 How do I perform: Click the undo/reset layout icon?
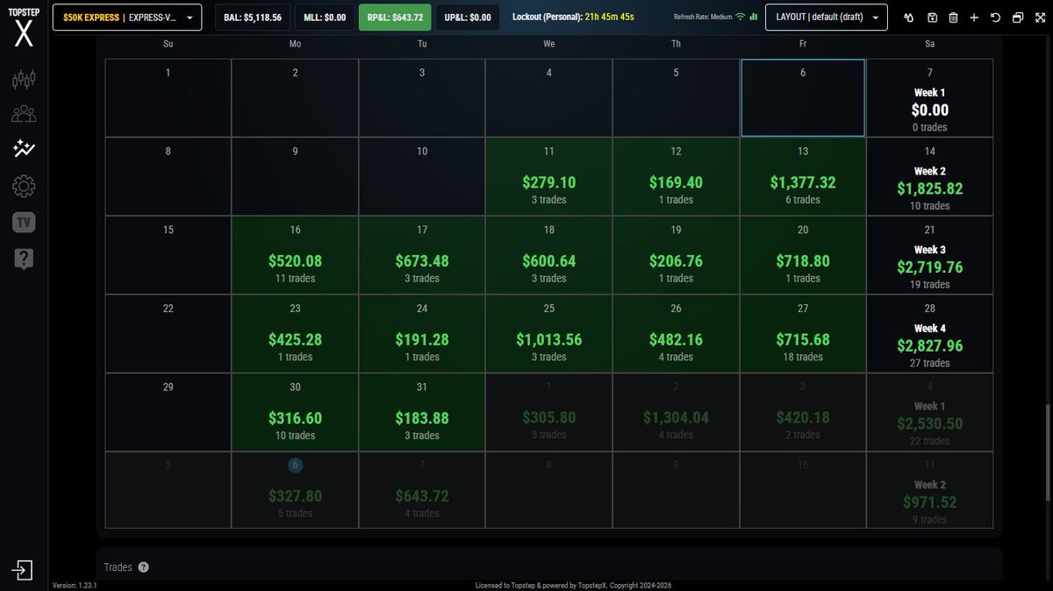pyautogui.click(x=995, y=18)
